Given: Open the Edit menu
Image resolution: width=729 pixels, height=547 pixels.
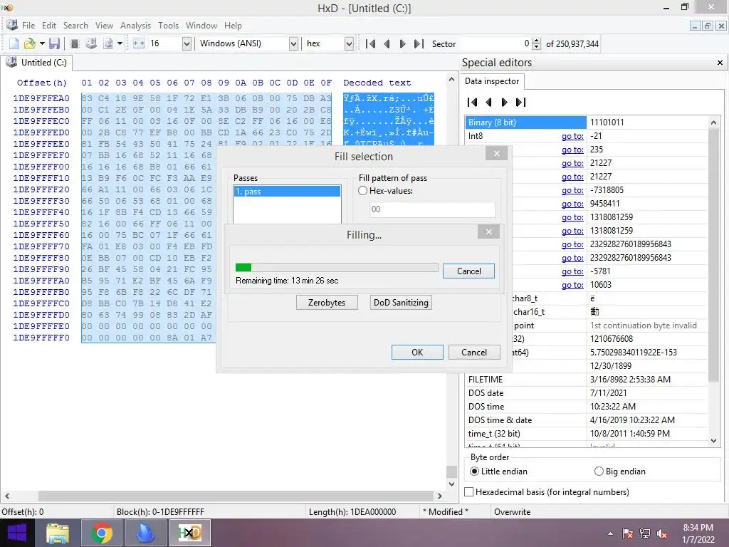Looking at the screenshot, I should [49, 26].
